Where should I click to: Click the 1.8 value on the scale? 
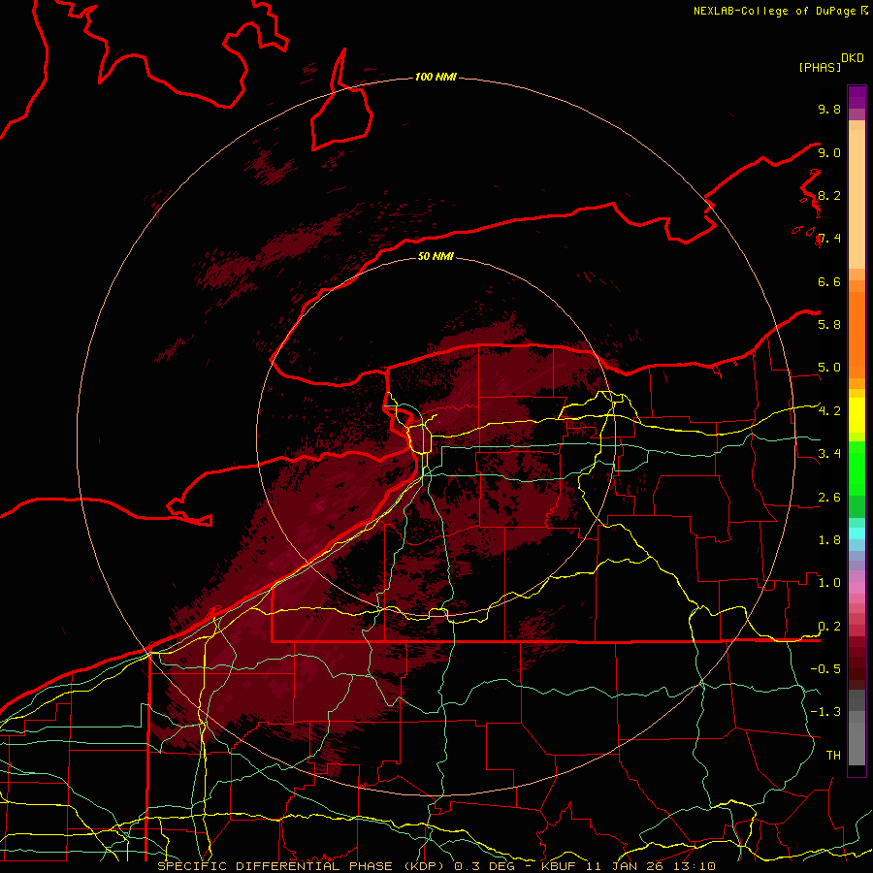(x=829, y=540)
